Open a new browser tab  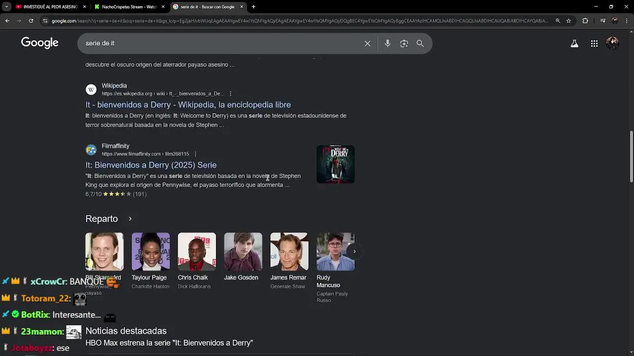click(x=254, y=7)
